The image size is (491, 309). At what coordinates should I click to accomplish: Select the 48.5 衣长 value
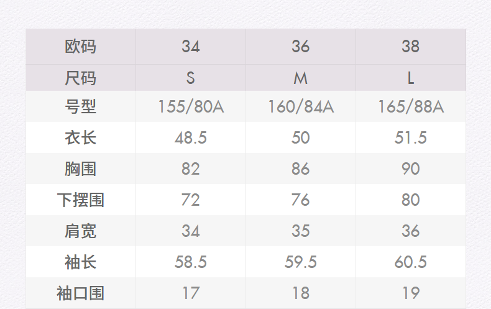pyautogui.click(x=190, y=137)
